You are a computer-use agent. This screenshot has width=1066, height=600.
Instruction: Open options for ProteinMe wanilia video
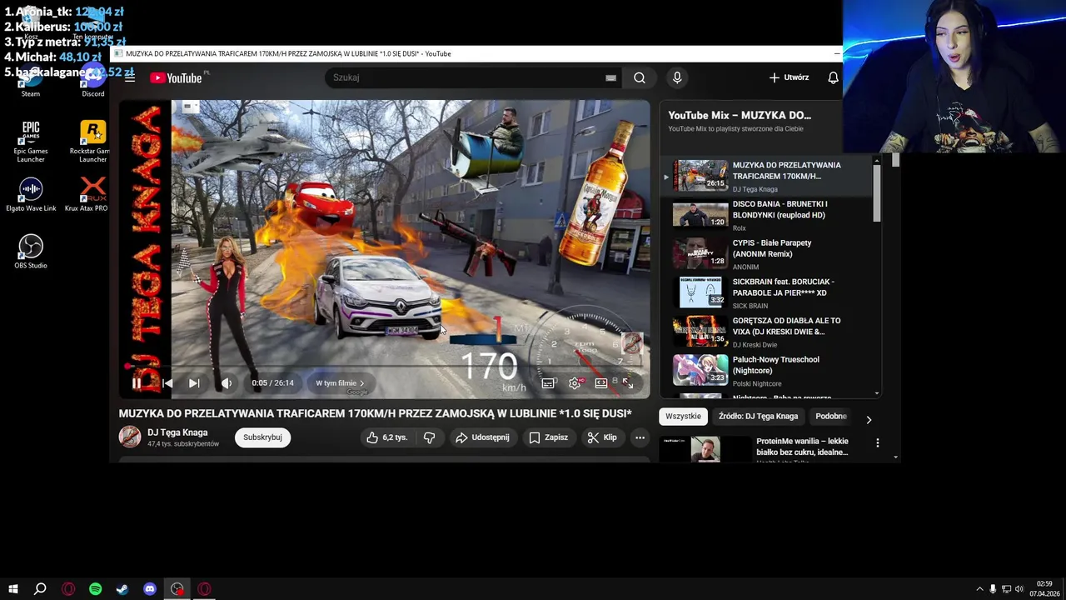point(877,442)
